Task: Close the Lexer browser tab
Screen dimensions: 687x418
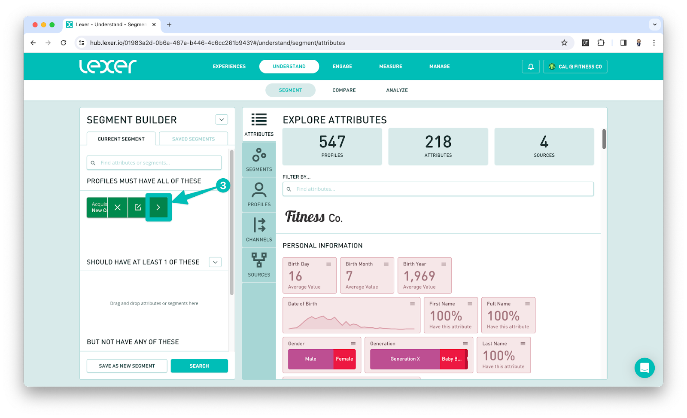Action: [x=154, y=24]
